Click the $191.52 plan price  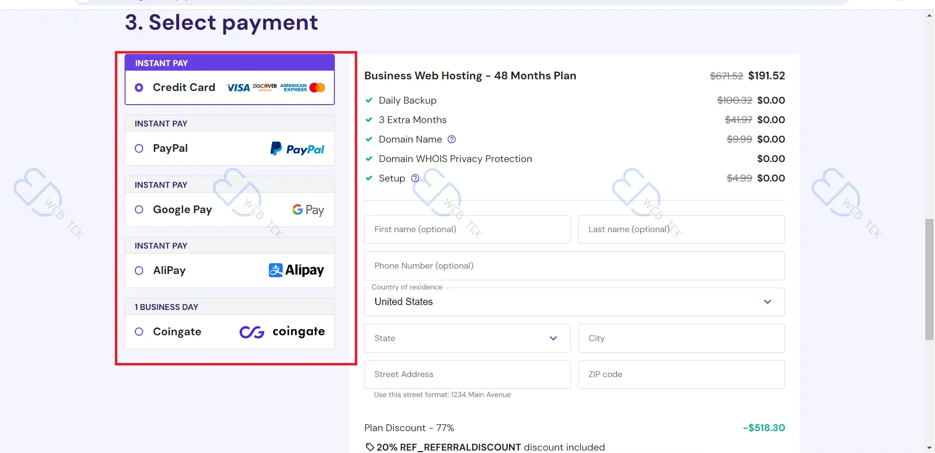click(x=767, y=76)
